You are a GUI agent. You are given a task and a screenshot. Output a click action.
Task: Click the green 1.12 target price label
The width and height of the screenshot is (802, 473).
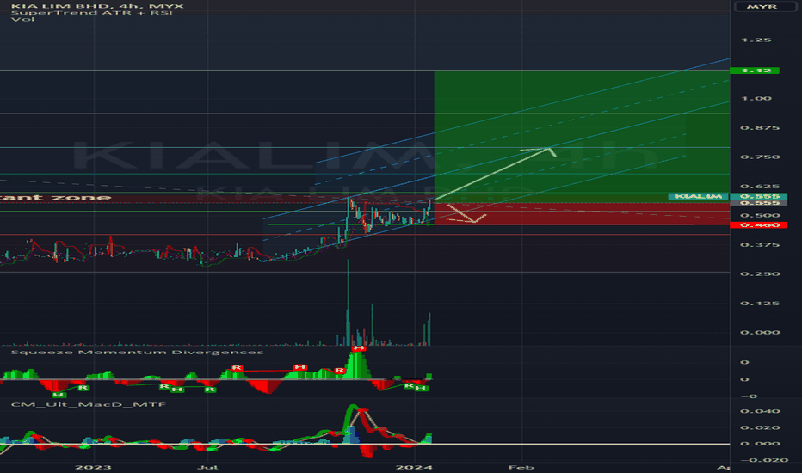[x=755, y=71]
